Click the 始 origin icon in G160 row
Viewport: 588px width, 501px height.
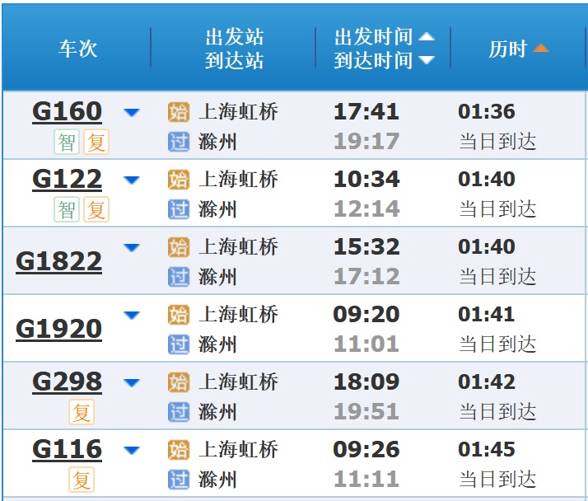click(179, 113)
